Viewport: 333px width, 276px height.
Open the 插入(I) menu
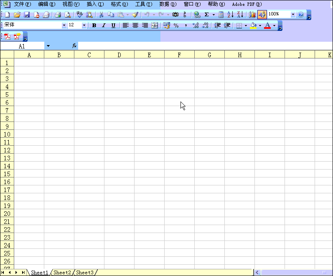coord(95,4)
